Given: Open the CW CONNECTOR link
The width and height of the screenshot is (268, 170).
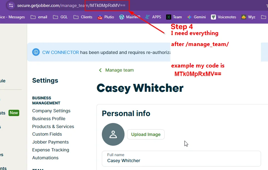Looking at the screenshot, I should click(x=61, y=52).
